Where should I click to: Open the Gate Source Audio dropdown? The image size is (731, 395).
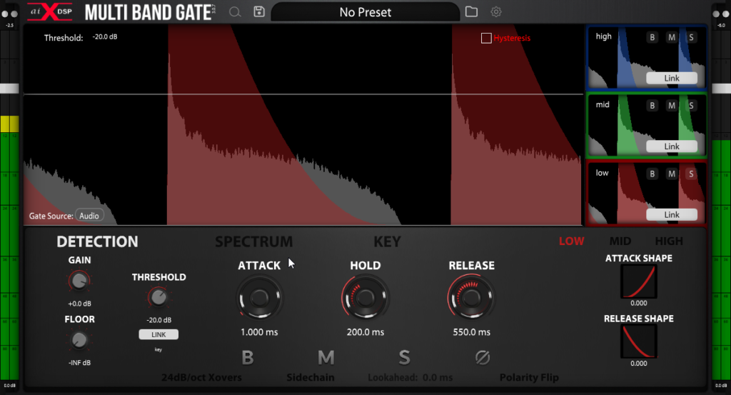pos(89,216)
